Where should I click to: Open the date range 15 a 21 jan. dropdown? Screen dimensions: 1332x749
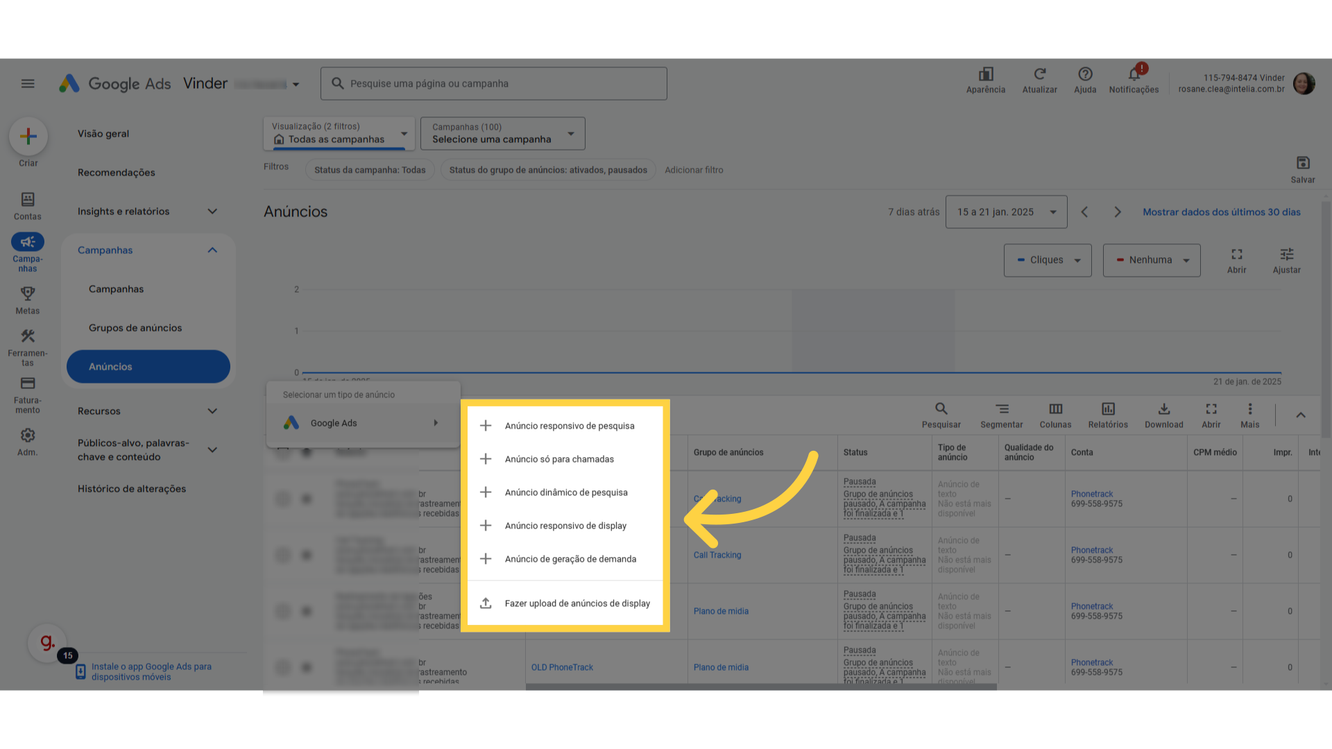(x=1007, y=212)
